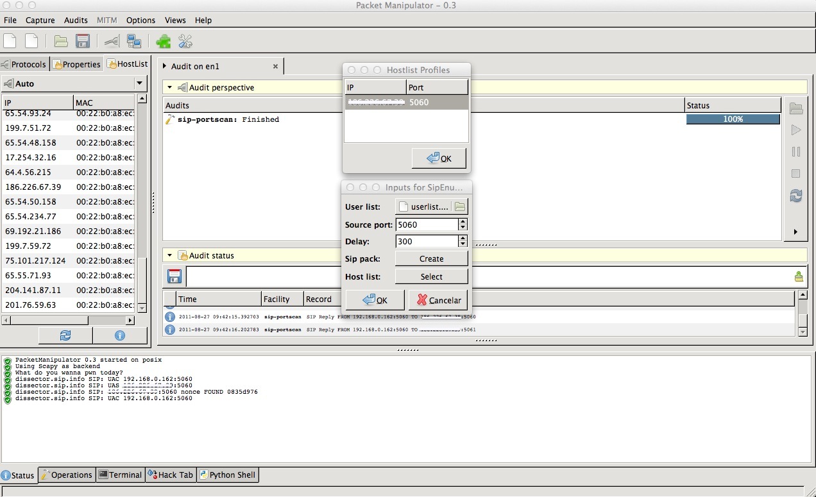Increase the Source port value
This screenshot has height=497, width=816.
coord(463,221)
